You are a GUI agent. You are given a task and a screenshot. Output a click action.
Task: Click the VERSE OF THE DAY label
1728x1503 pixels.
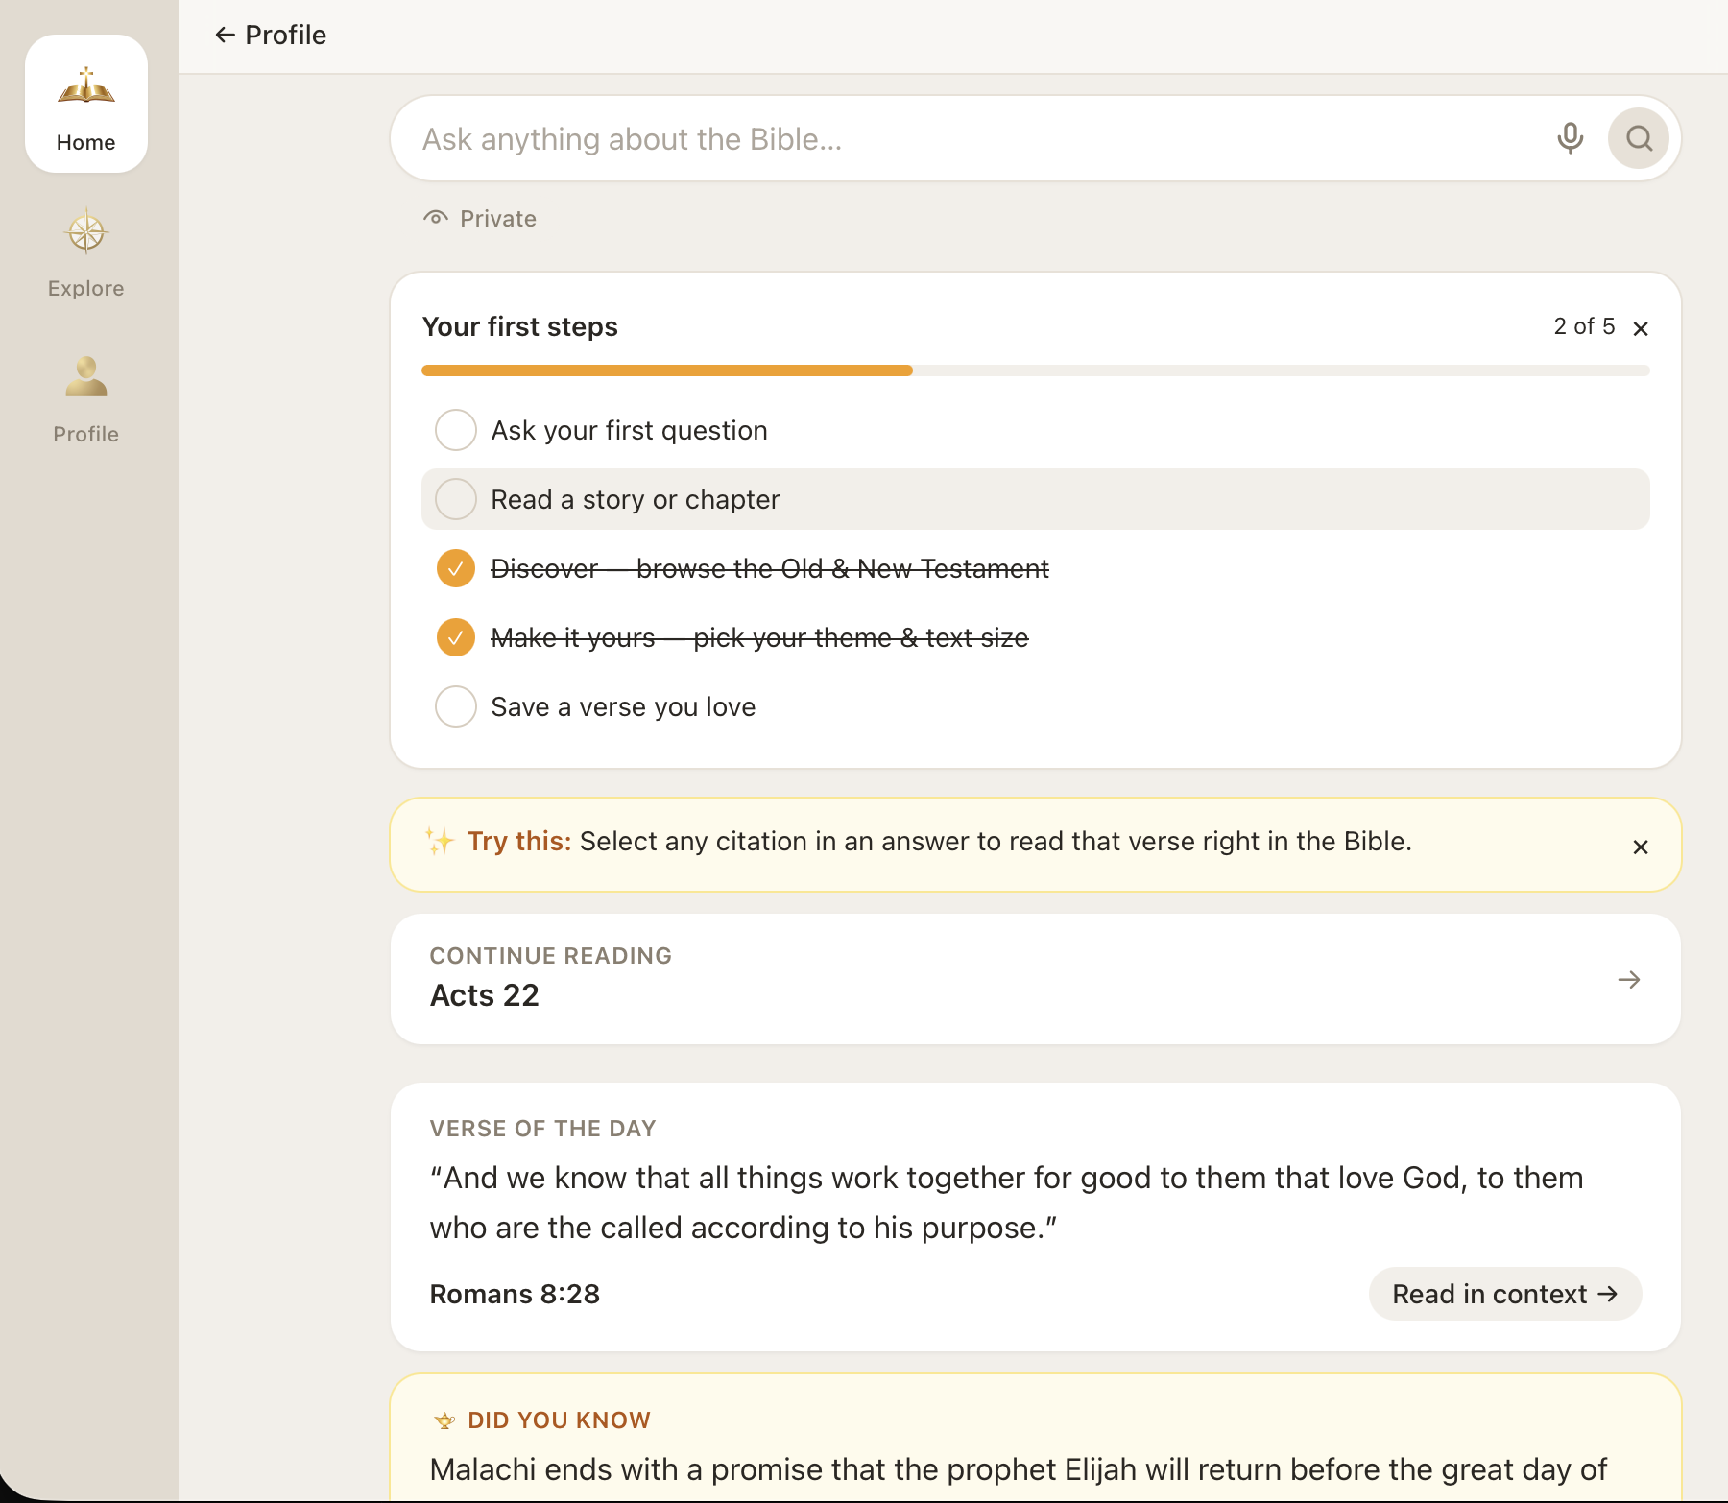(543, 1129)
